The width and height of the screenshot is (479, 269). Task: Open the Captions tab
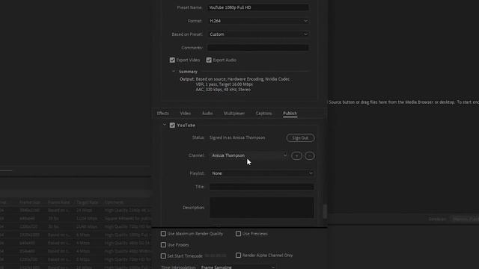(263, 113)
